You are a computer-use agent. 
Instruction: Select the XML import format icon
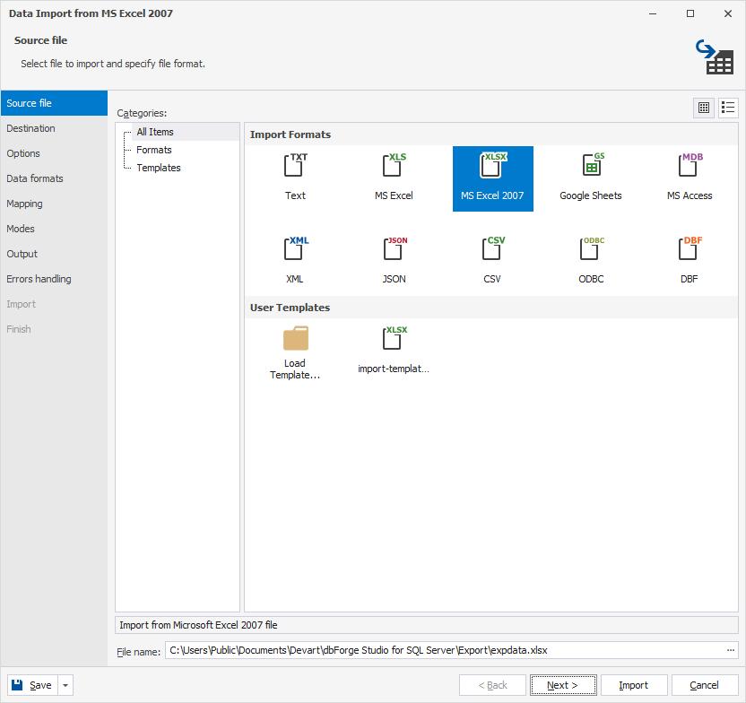pyautogui.click(x=296, y=262)
